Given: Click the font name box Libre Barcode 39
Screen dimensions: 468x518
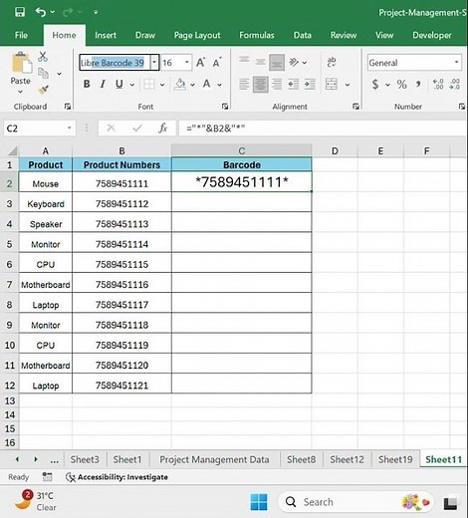Looking at the screenshot, I should tap(115, 63).
